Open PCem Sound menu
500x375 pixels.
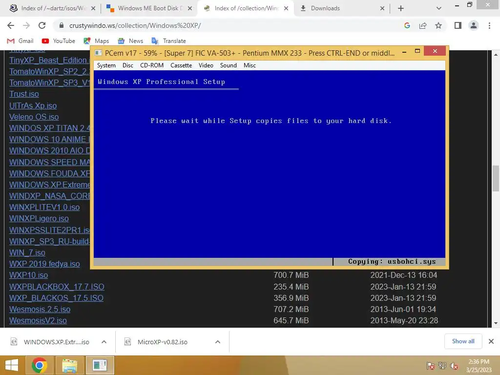tap(229, 65)
